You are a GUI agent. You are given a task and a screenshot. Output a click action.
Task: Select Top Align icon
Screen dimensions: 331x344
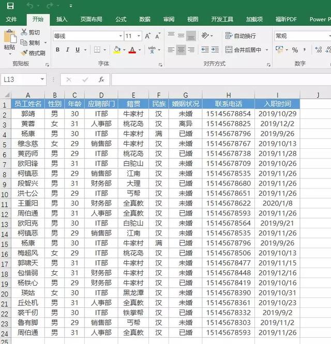(x=171, y=35)
